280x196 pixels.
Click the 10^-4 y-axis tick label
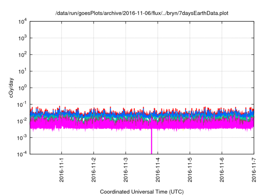pyautogui.click(x=22, y=154)
